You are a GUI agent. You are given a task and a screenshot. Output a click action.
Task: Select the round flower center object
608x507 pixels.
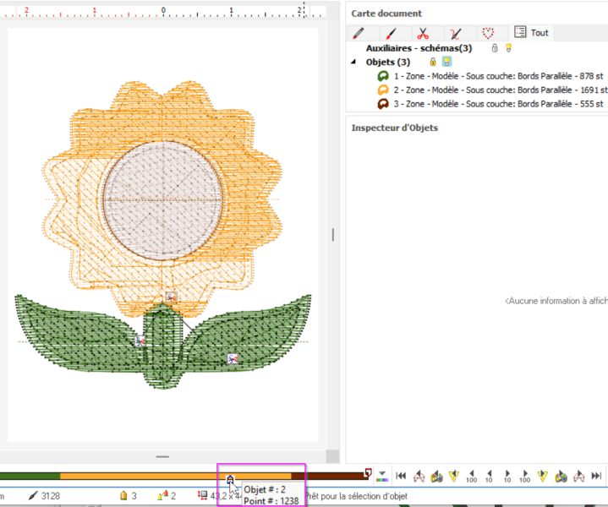coord(163,200)
